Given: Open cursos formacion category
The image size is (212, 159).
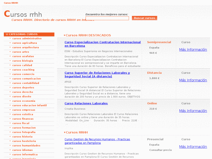Looking at the screenshot, I should click(24, 128).
